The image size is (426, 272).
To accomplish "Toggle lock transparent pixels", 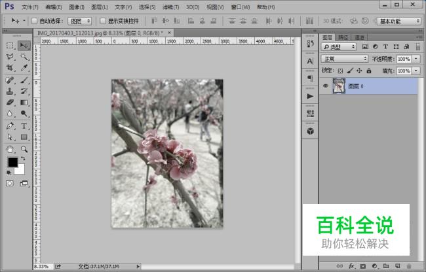I will [340, 71].
